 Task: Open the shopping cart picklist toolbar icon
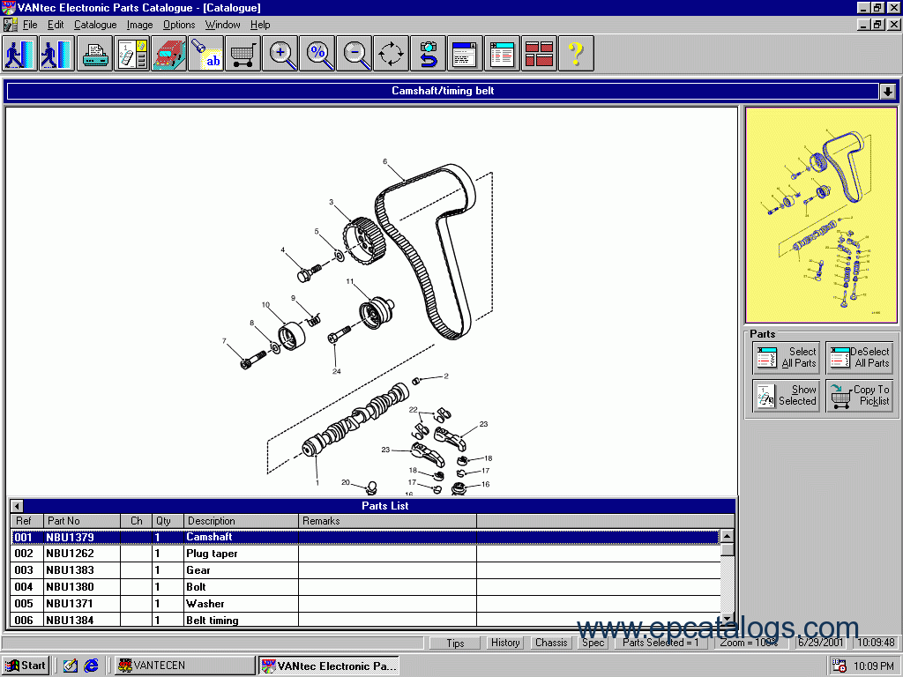(x=243, y=54)
